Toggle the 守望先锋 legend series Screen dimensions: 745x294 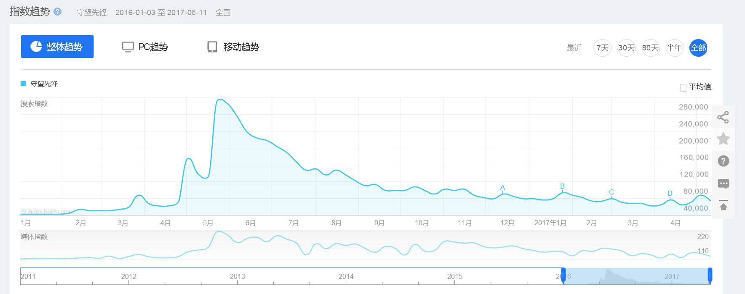[39, 84]
